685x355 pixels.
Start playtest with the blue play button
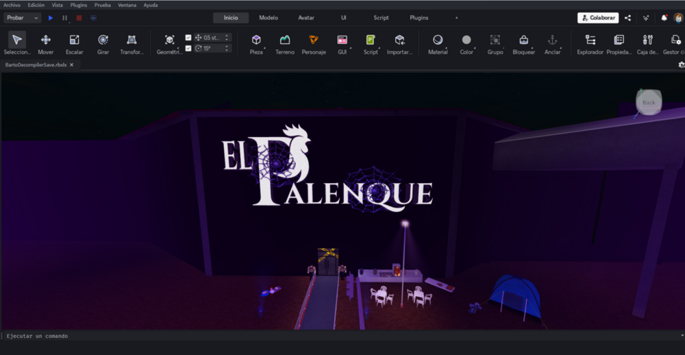51,18
